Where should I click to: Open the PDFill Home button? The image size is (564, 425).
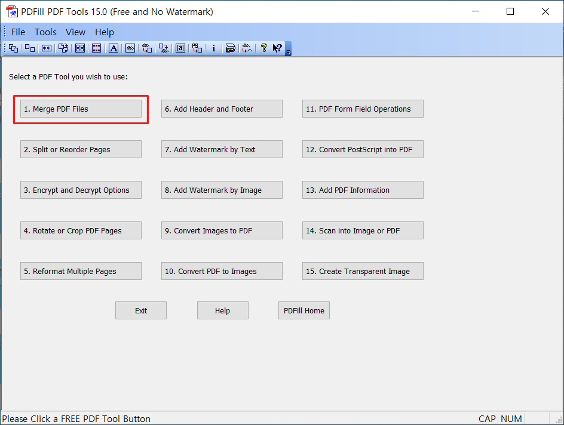(x=304, y=311)
